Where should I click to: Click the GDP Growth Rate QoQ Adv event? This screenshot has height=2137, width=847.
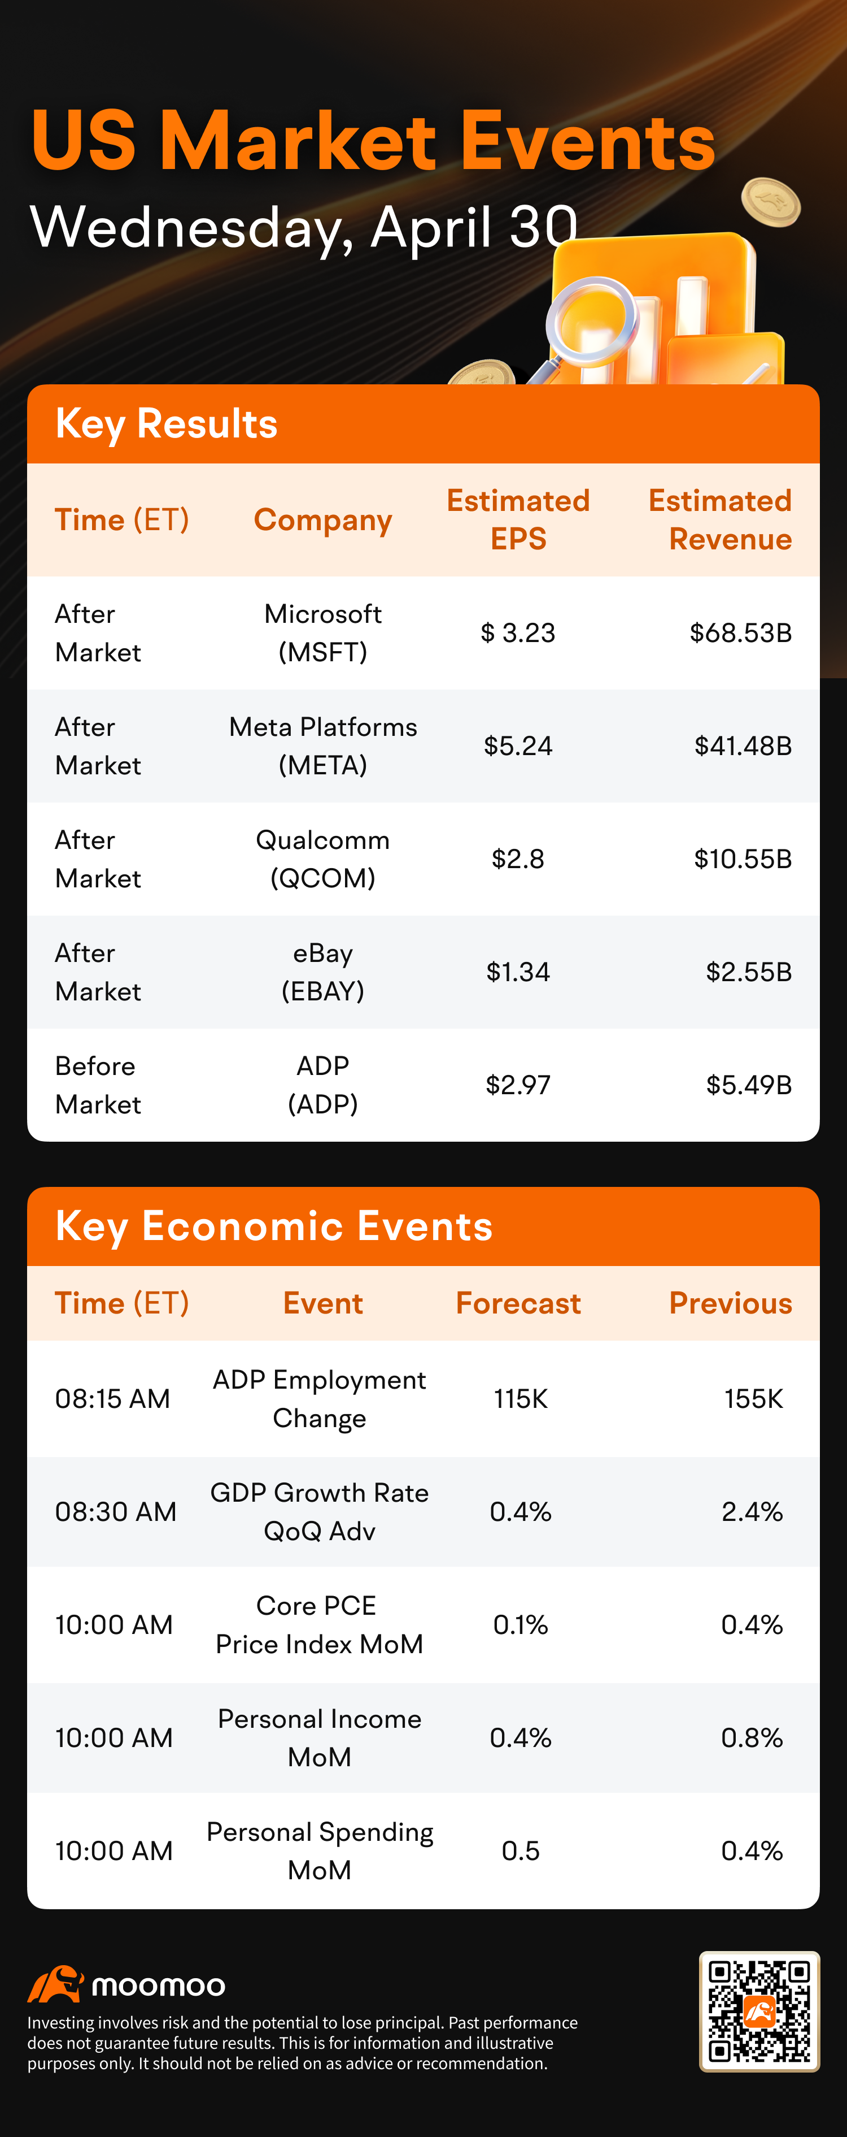click(x=319, y=1511)
